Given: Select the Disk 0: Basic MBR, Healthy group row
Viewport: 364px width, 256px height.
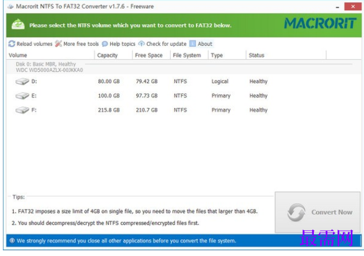Looking at the screenshot, I should [x=184, y=67].
